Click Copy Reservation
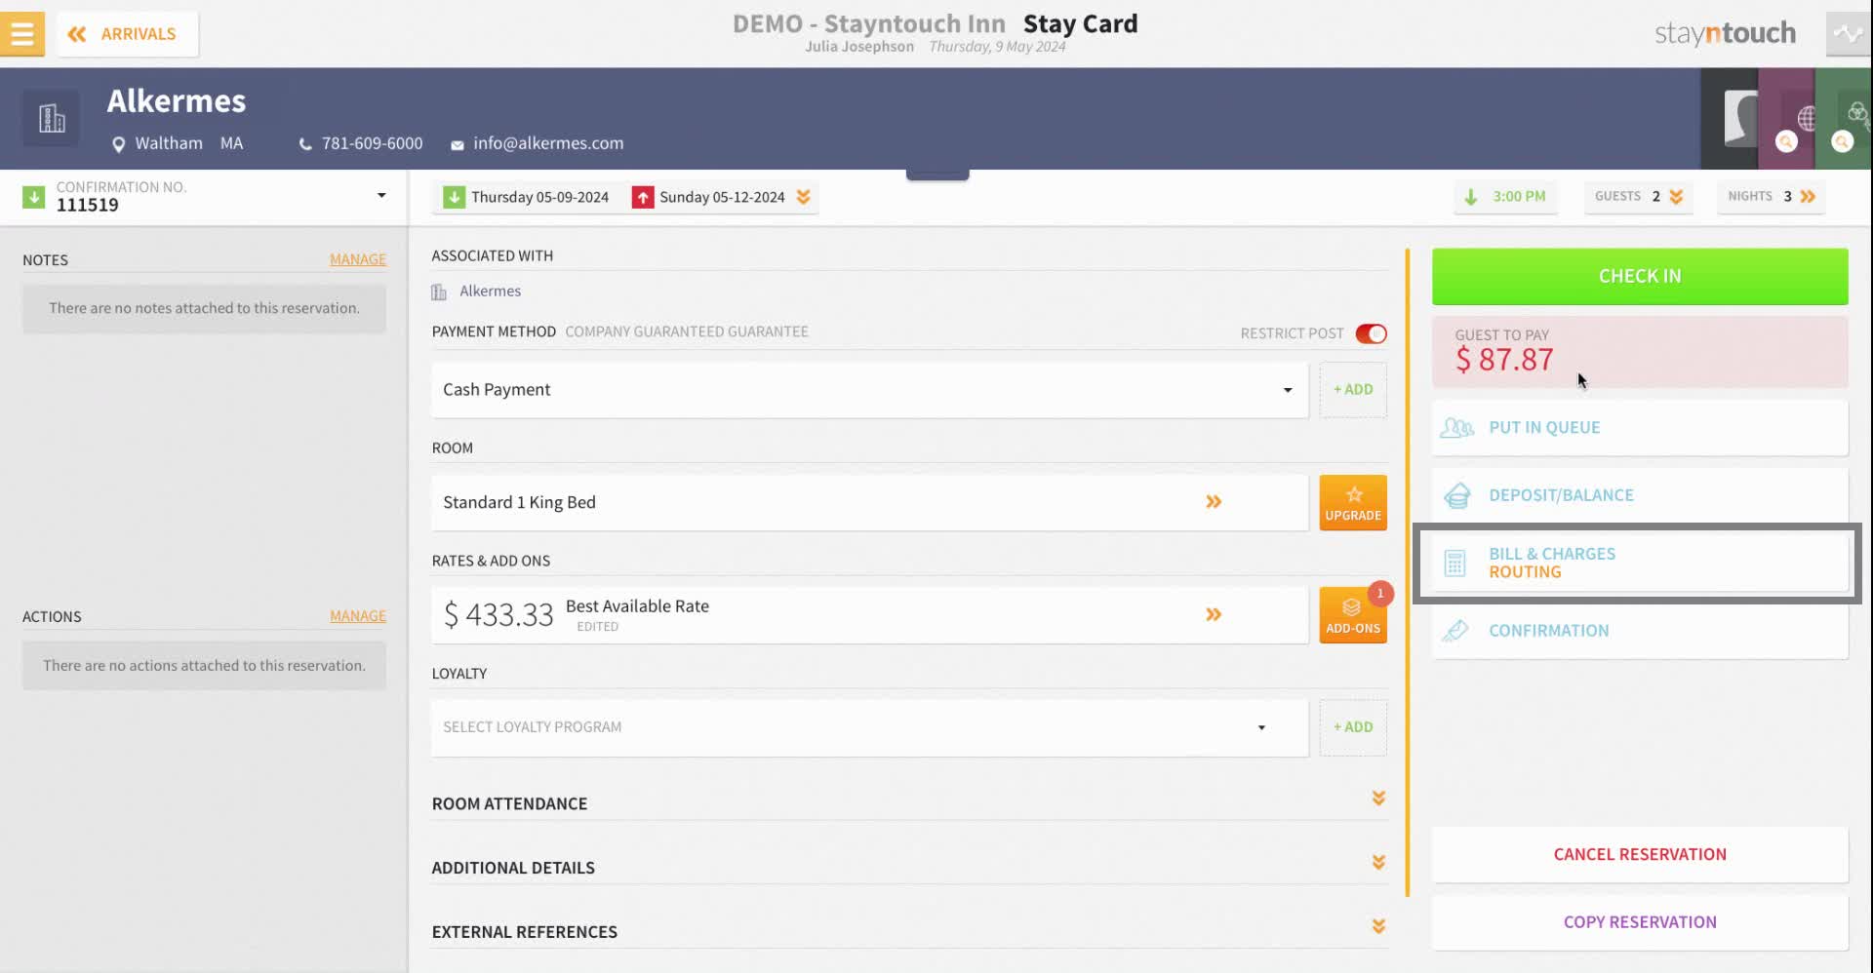The width and height of the screenshot is (1873, 973). tap(1640, 922)
